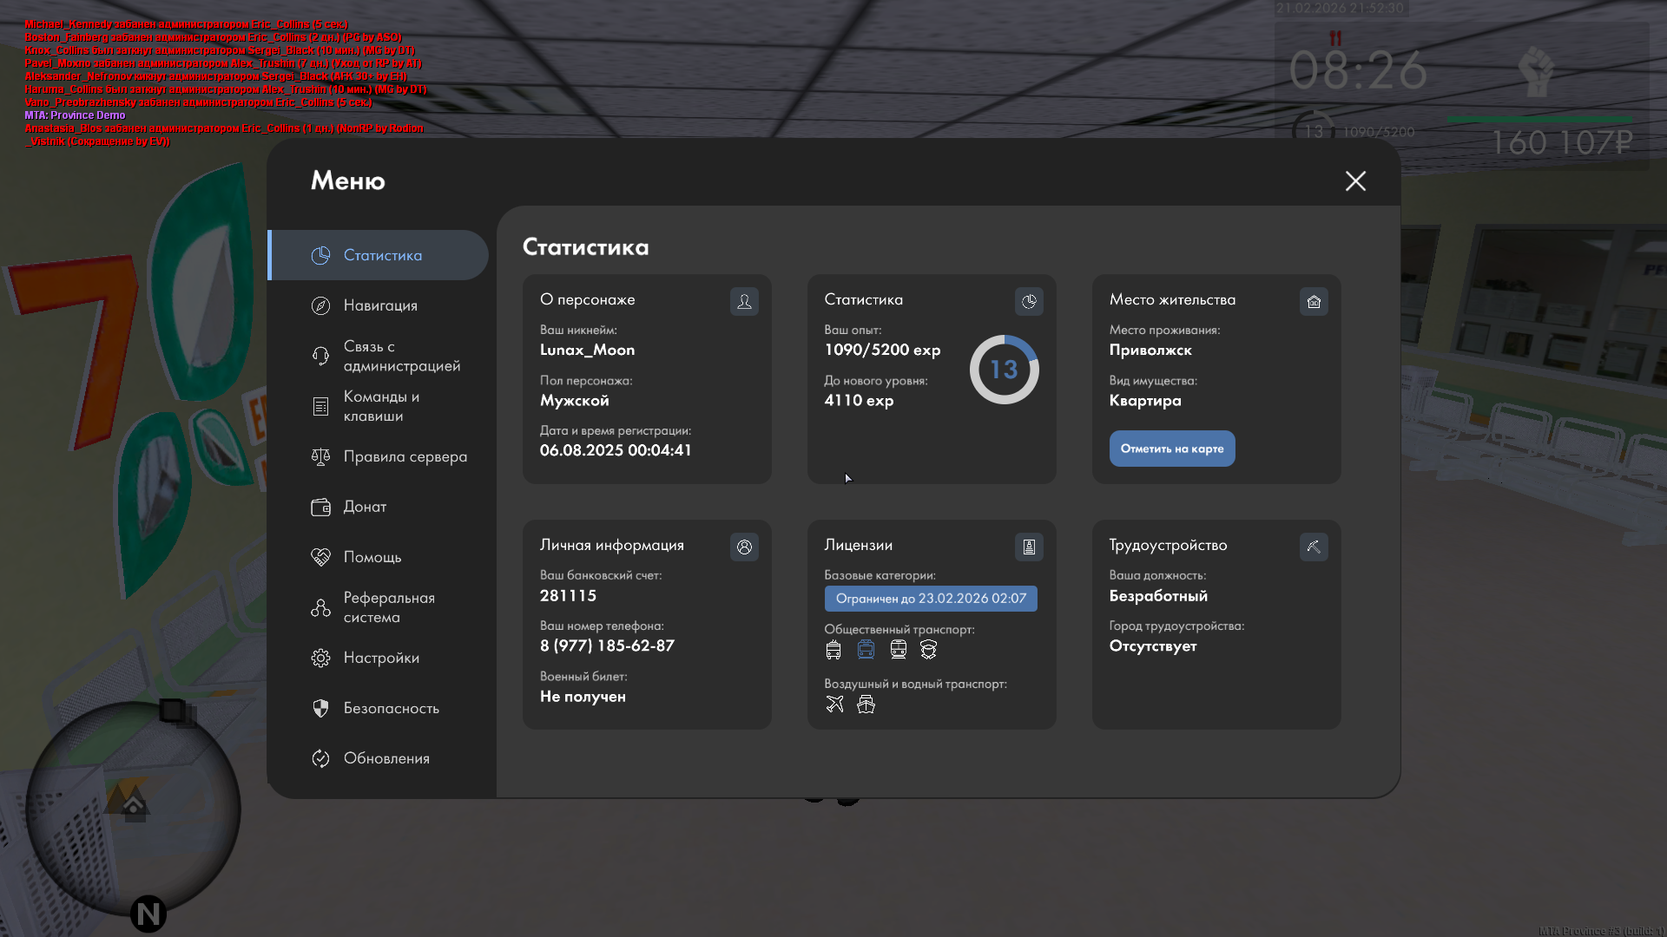Click the house icon in Место жительства card
The height and width of the screenshot is (937, 1667).
pyautogui.click(x=1314, y=301)
